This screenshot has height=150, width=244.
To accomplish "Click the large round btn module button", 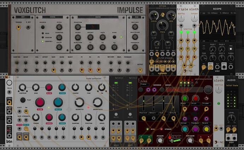I will point(10,83).
